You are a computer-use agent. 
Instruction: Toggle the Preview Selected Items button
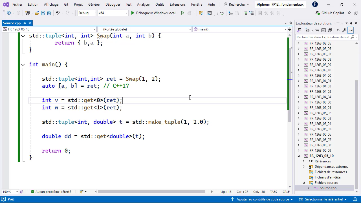(x=351, y=30)
